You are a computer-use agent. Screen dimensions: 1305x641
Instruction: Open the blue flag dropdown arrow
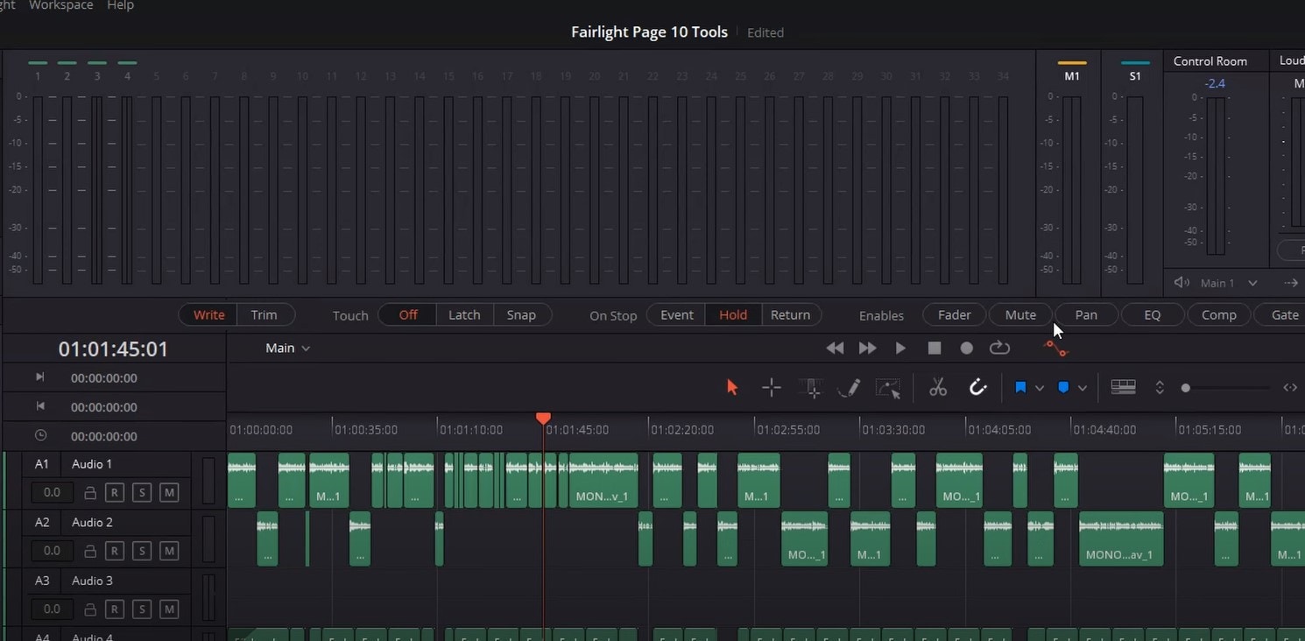[1040, 388]
